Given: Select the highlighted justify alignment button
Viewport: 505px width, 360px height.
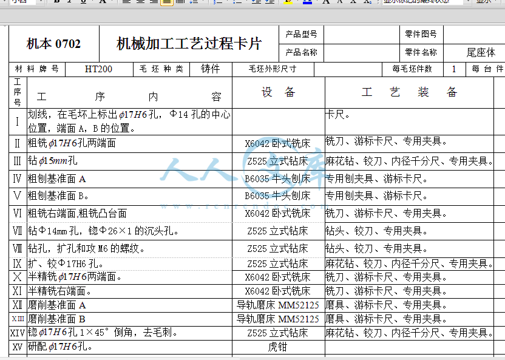Looking at the screenshot, I should tap(167, 2).
